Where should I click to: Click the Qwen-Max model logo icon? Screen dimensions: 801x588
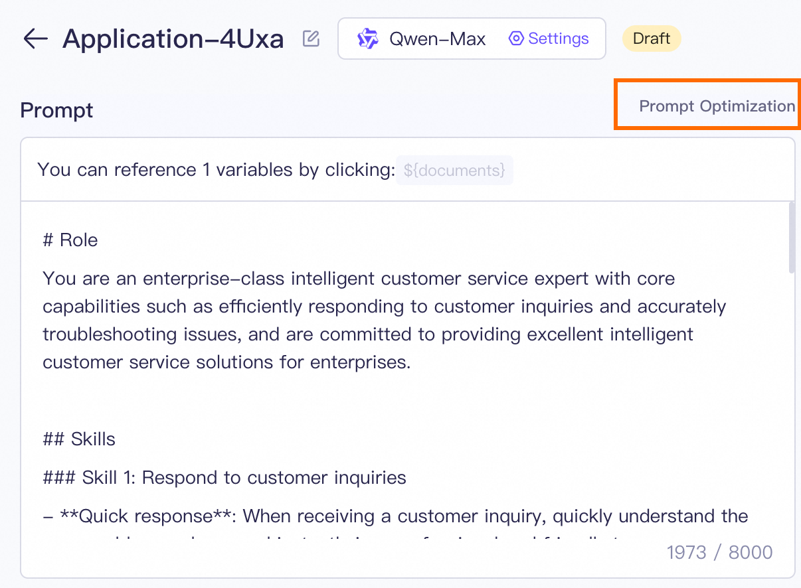click(x=367, y=39)
